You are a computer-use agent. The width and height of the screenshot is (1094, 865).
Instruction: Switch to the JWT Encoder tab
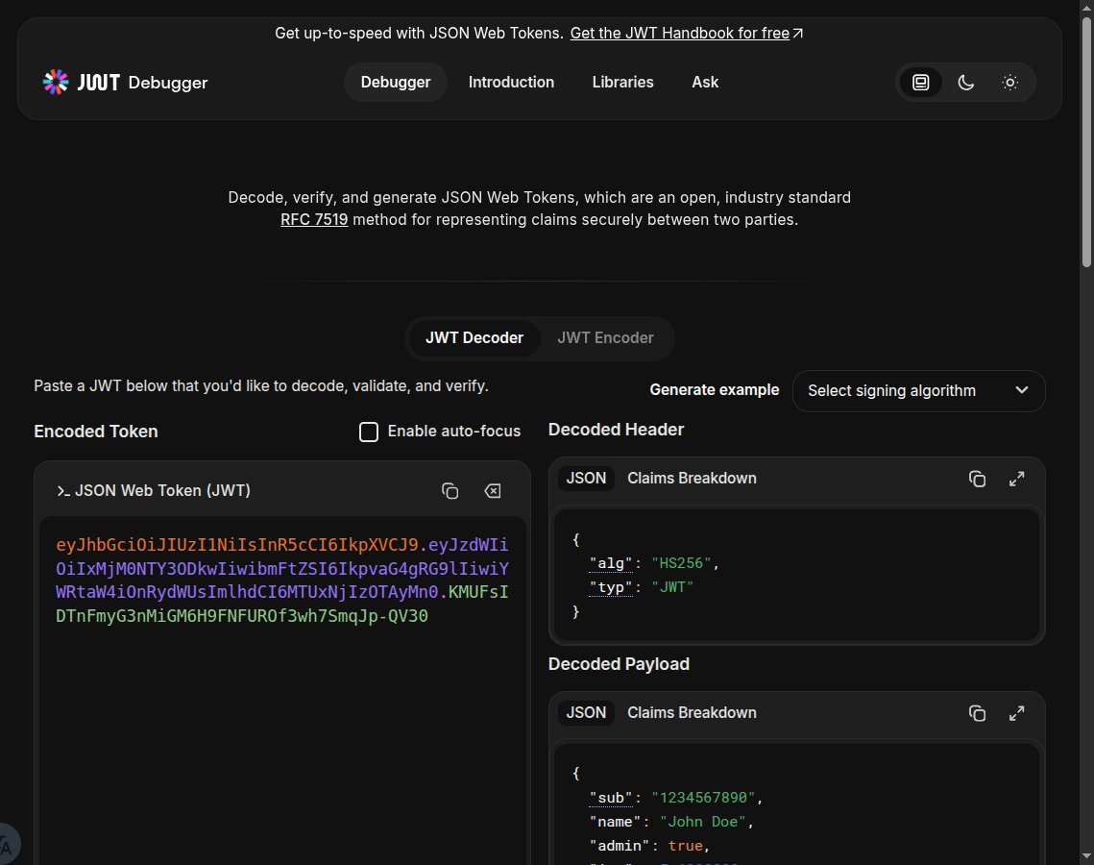click(605, 337)
